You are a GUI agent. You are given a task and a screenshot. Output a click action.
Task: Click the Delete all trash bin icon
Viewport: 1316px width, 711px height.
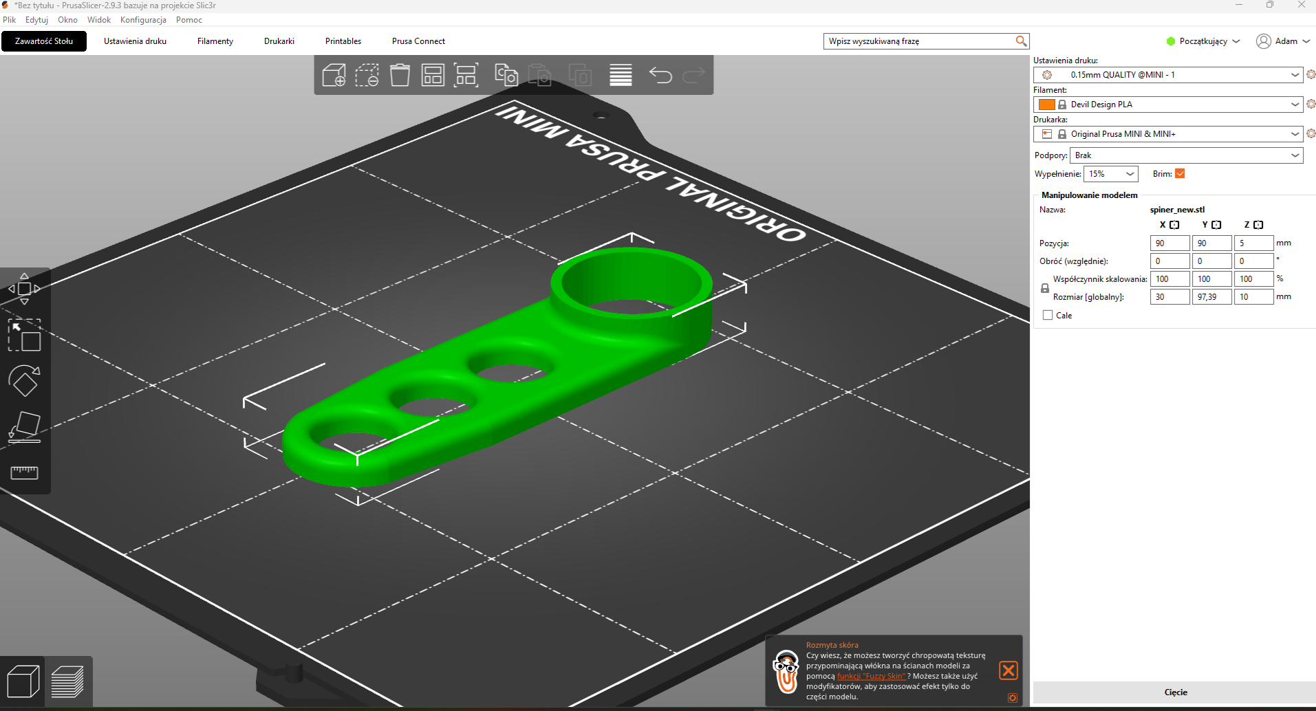click(400, 75)
